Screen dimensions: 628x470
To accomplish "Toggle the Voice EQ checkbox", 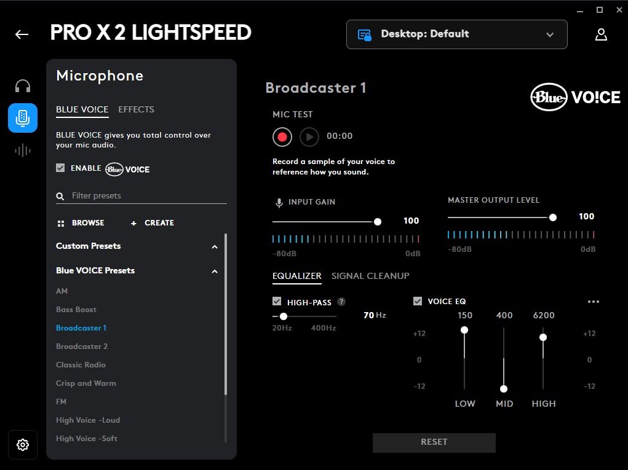I will (418, 301).
